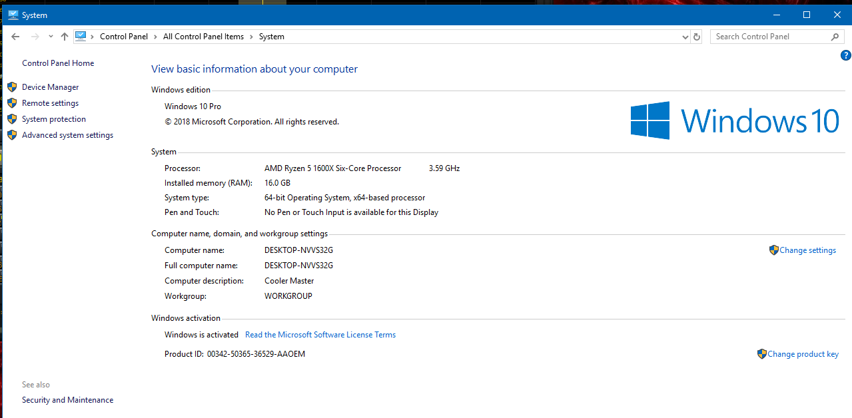The image size is (852, 418).
Task: Open System protection link
Action: (x=54, y=119)
